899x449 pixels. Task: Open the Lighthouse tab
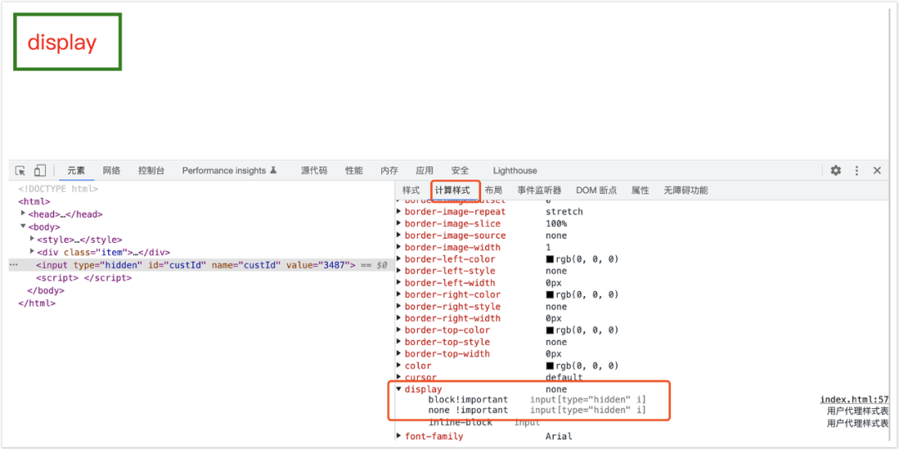(515, 170)
